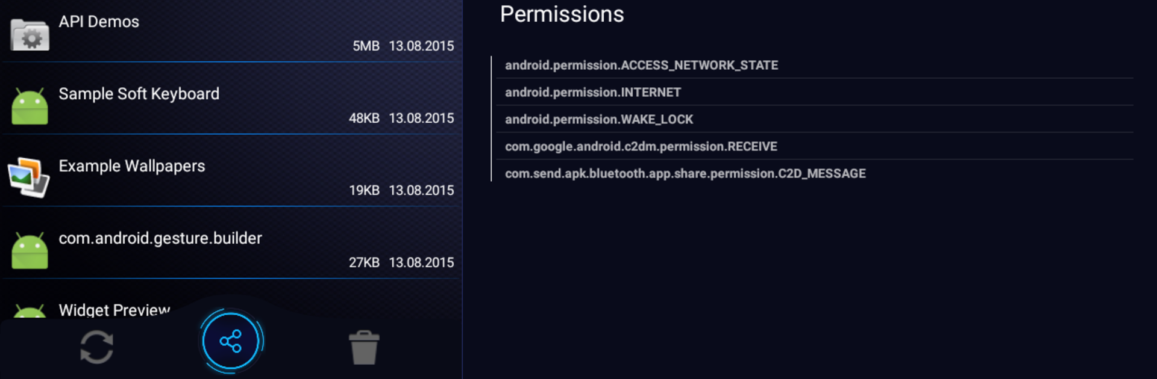This screenshot has width=1157, height=379.
Task: Click the Permissions heading
Action: tap(562, 14)
